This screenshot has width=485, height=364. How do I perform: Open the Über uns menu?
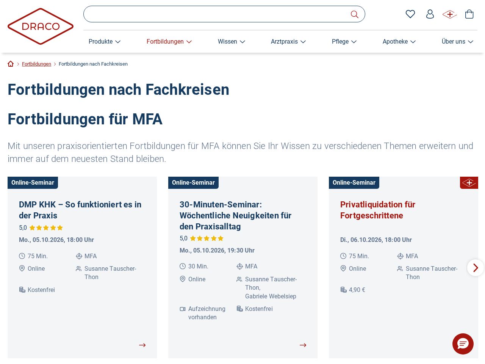tap(458, 42)
